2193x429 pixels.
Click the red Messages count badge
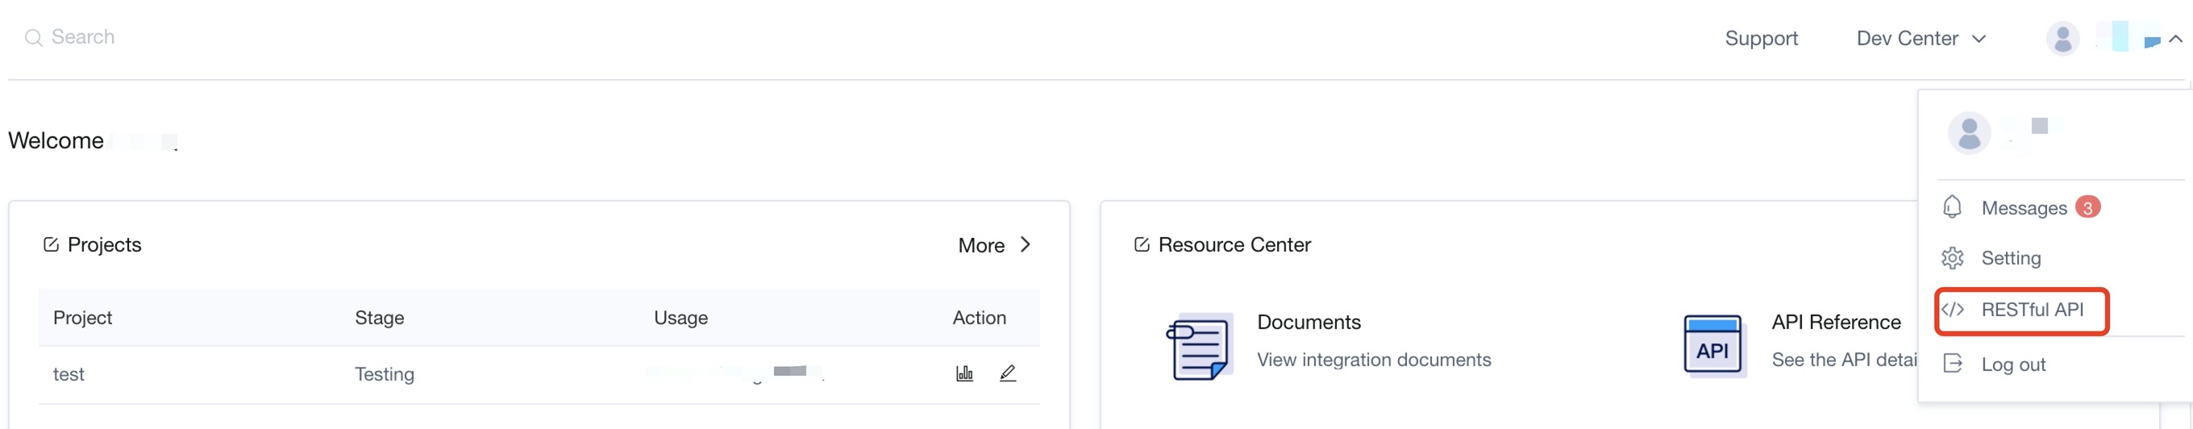[x=2087, y=206]
